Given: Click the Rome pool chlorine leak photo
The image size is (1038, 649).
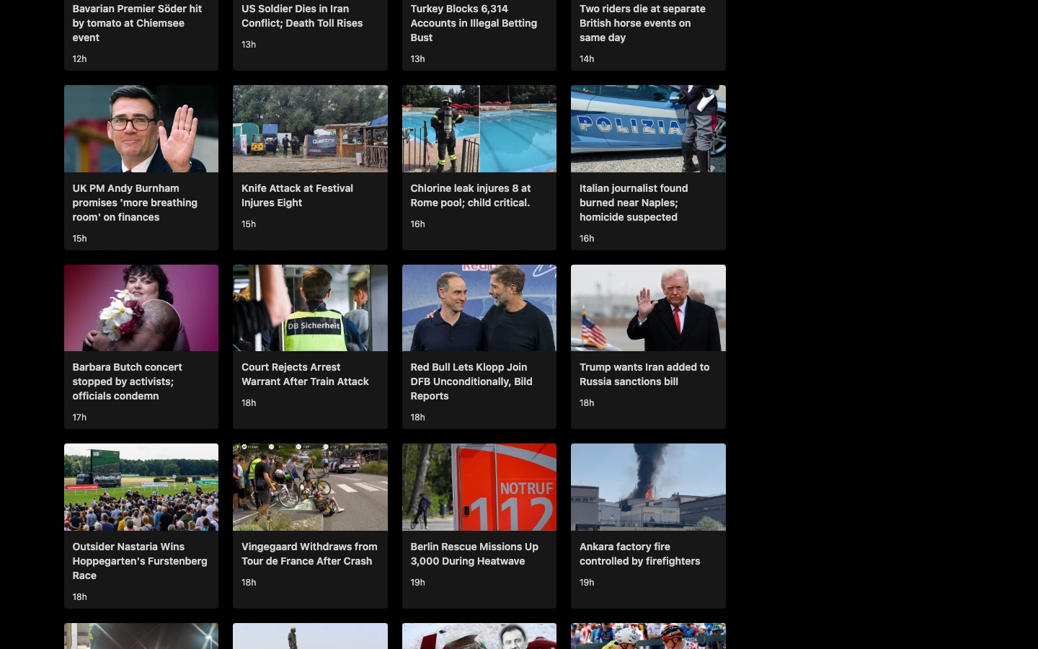Looking at the screenshot, I should pos(479,128).
